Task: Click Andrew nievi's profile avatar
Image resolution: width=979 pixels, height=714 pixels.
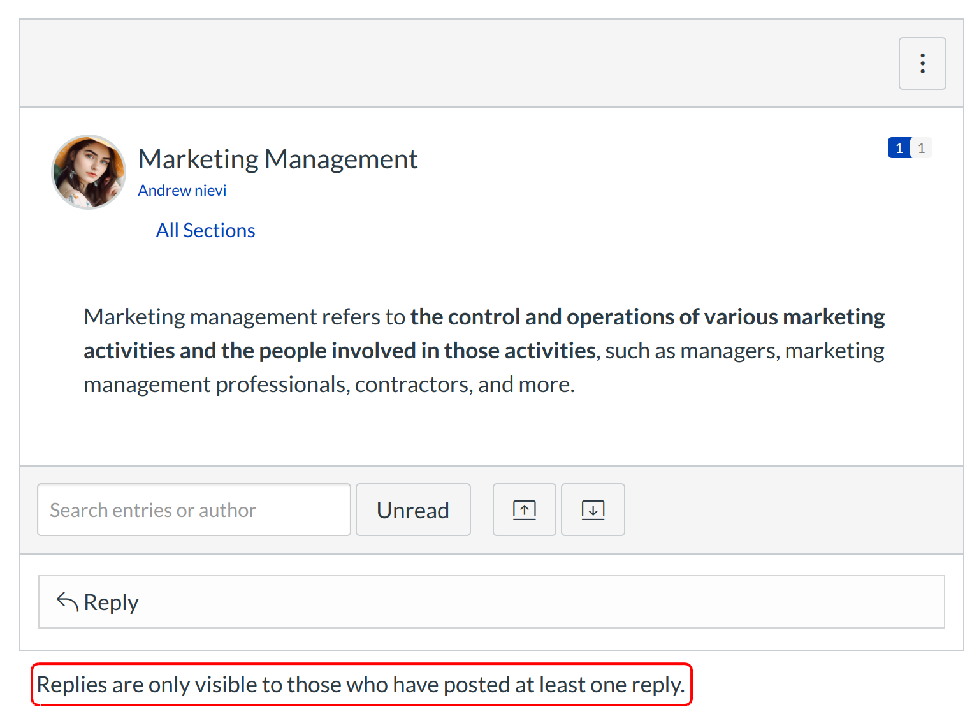Action: pos(89,171)
